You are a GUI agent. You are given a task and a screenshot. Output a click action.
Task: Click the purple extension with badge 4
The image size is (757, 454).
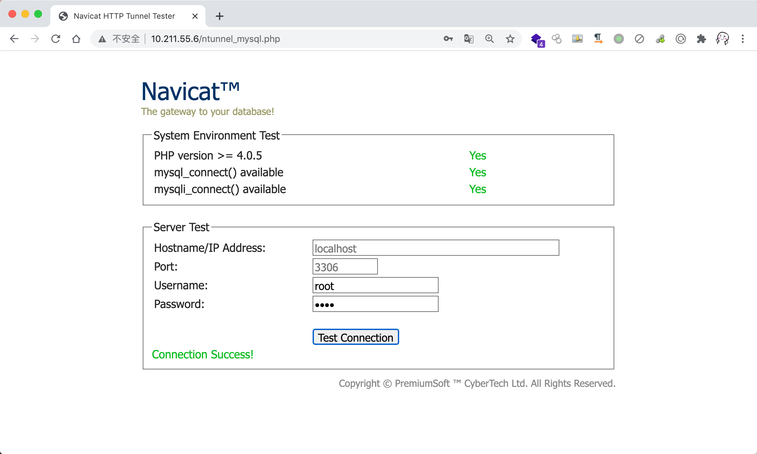pyautogui.click(x=537, y=39)
